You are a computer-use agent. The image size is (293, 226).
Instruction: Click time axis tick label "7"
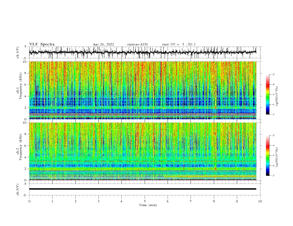[x=191, y=201]
